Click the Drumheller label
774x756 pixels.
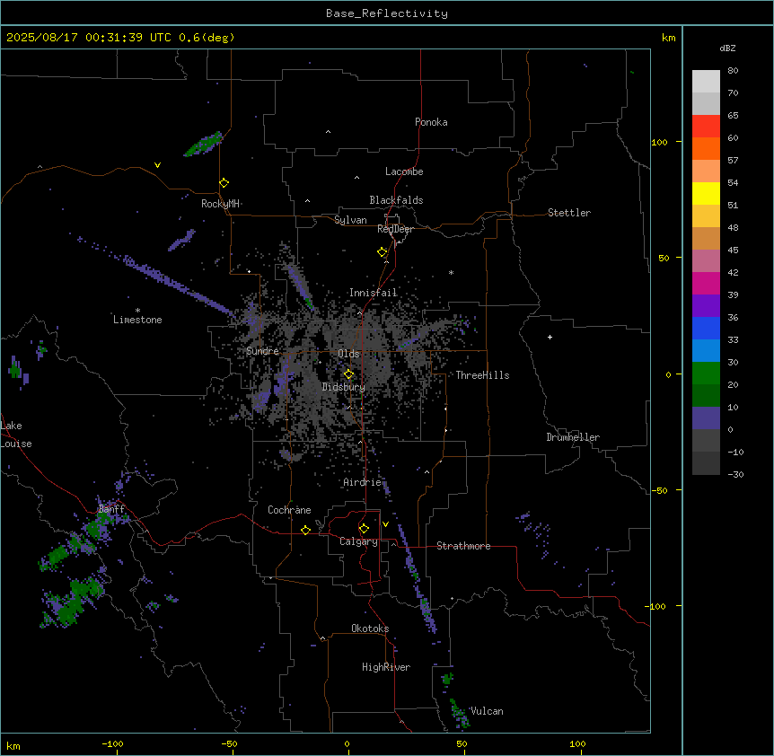point(573,437)
